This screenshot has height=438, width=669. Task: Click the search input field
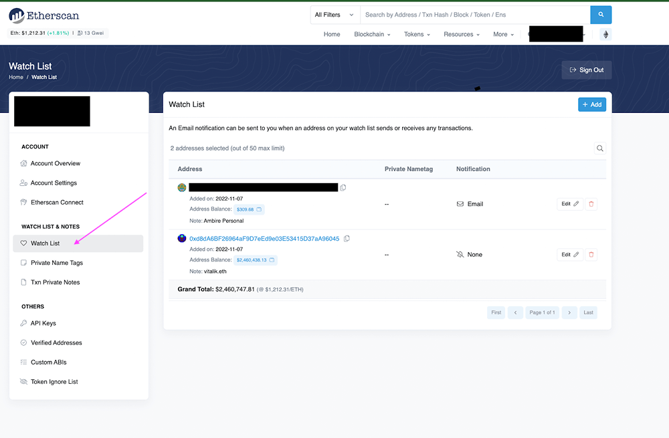(475, 15)
